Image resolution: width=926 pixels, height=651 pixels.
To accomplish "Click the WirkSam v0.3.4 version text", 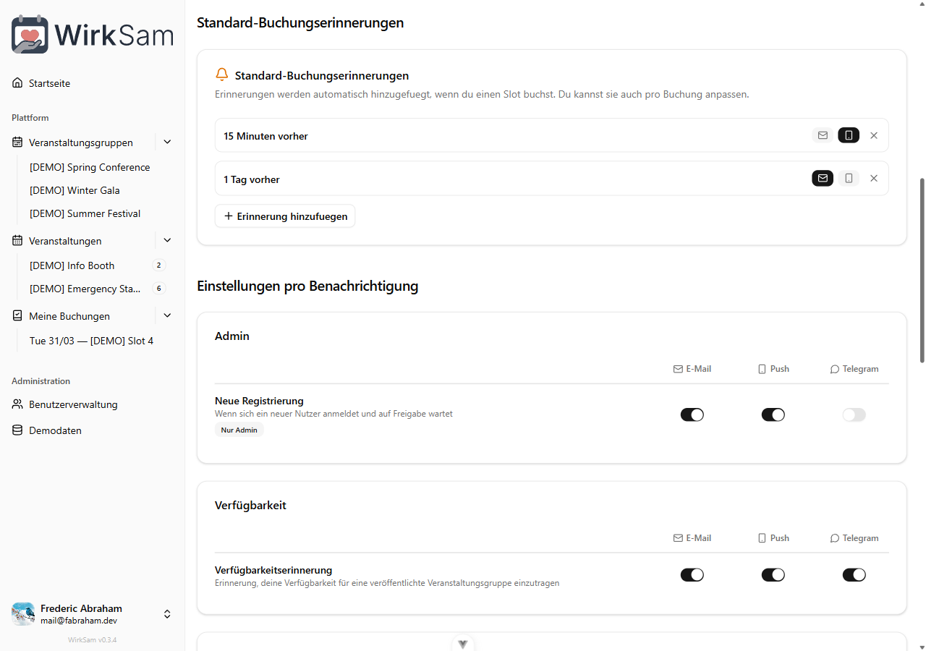I will pyautogui.click(x=93, y=640).
